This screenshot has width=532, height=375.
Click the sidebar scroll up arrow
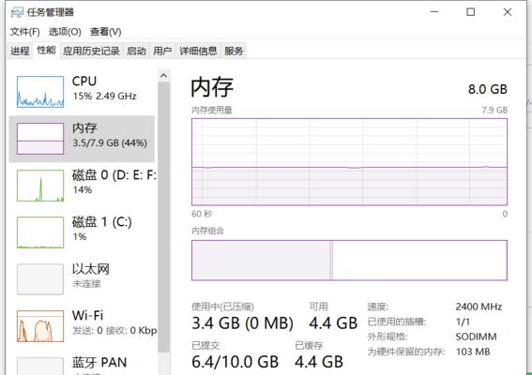coord(164,76)
